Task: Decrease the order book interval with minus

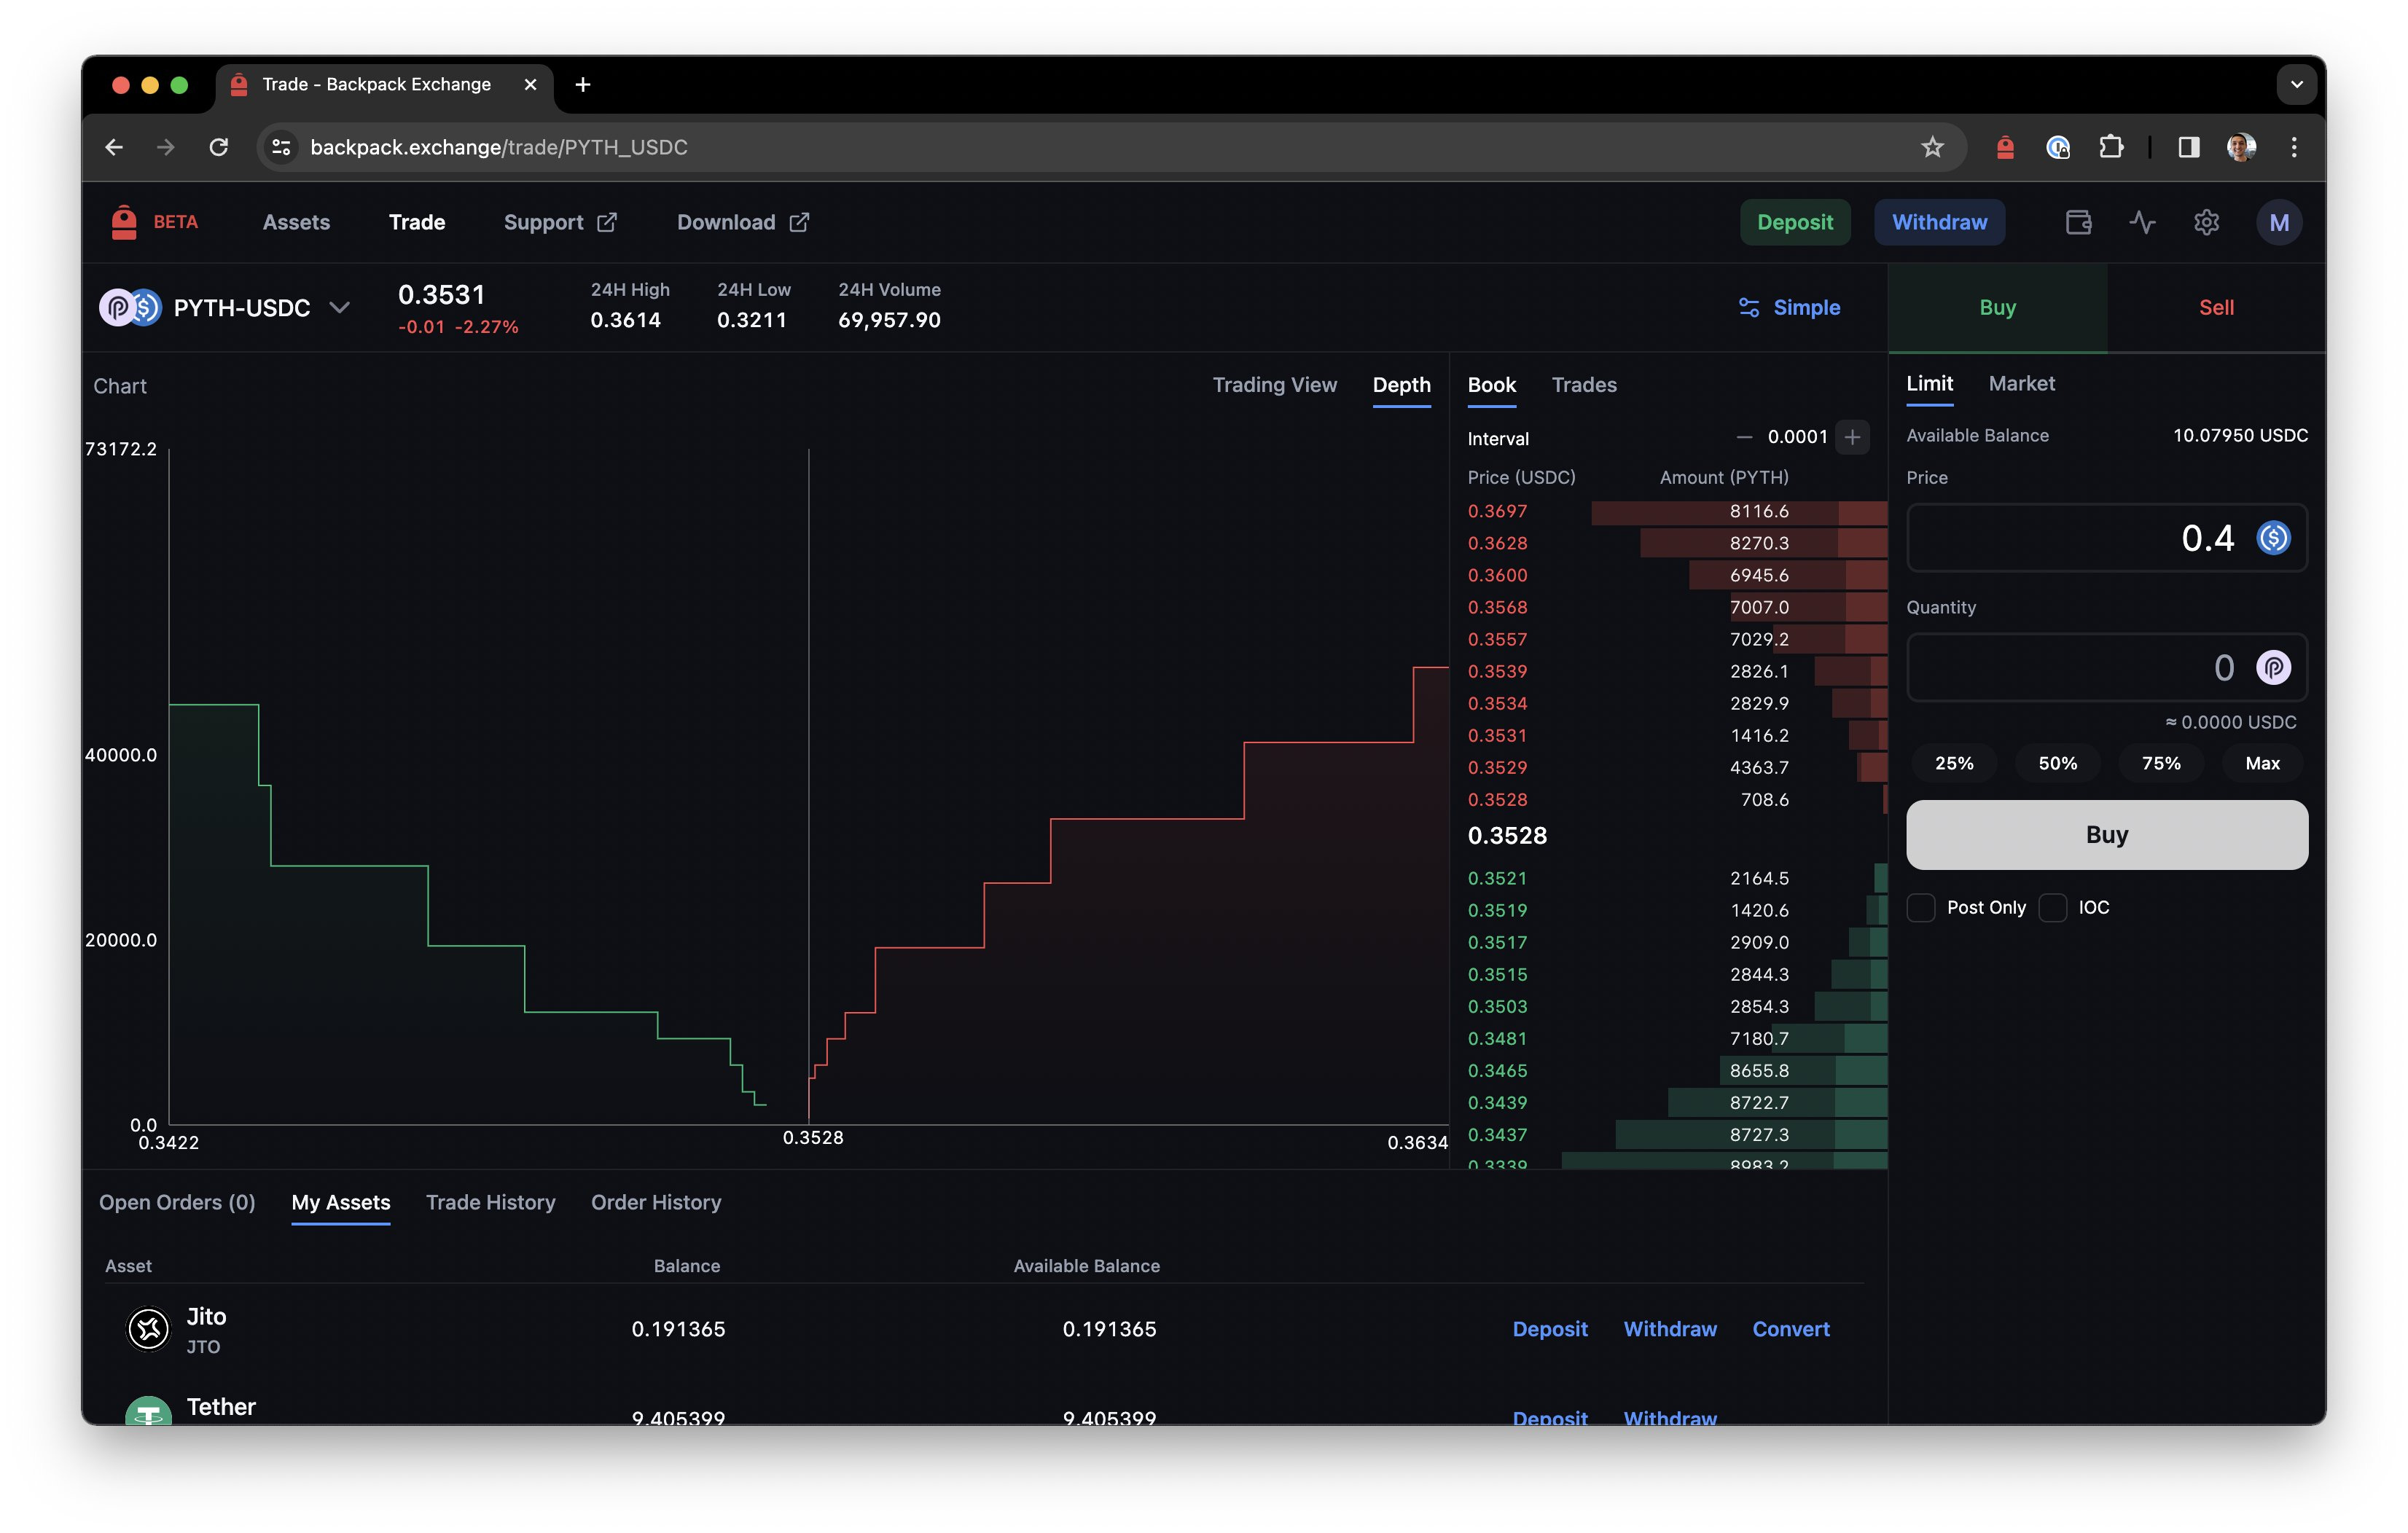Action: click(x=1743, y=437)
